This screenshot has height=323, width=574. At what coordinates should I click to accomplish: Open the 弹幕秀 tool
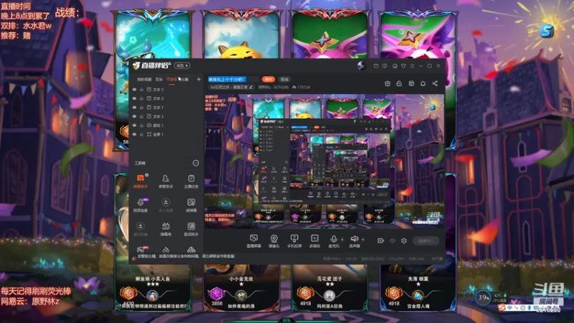click(166, 229)
